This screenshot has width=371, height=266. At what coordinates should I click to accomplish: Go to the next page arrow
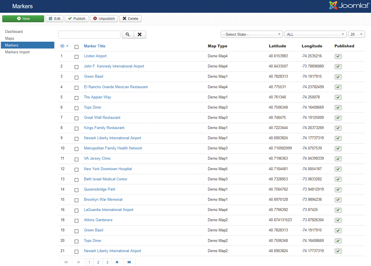117,262
